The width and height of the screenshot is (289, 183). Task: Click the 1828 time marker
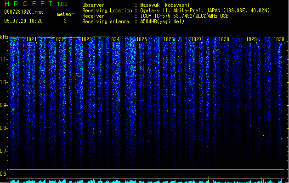point(224,39)
